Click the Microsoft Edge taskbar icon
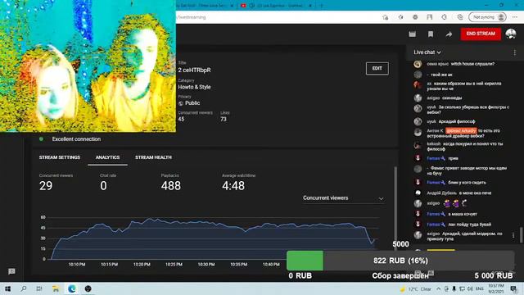The width and height of the screenshot is (524, 295). coord(71,288)
